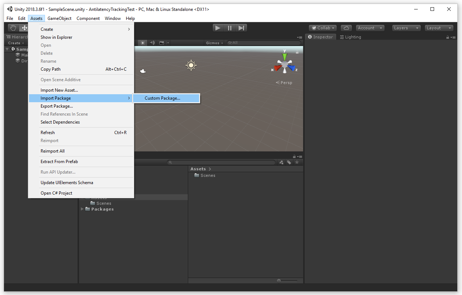This screenshot has height=295, width=462.
Task: Click the Play button
Action: tap(218, 28)
